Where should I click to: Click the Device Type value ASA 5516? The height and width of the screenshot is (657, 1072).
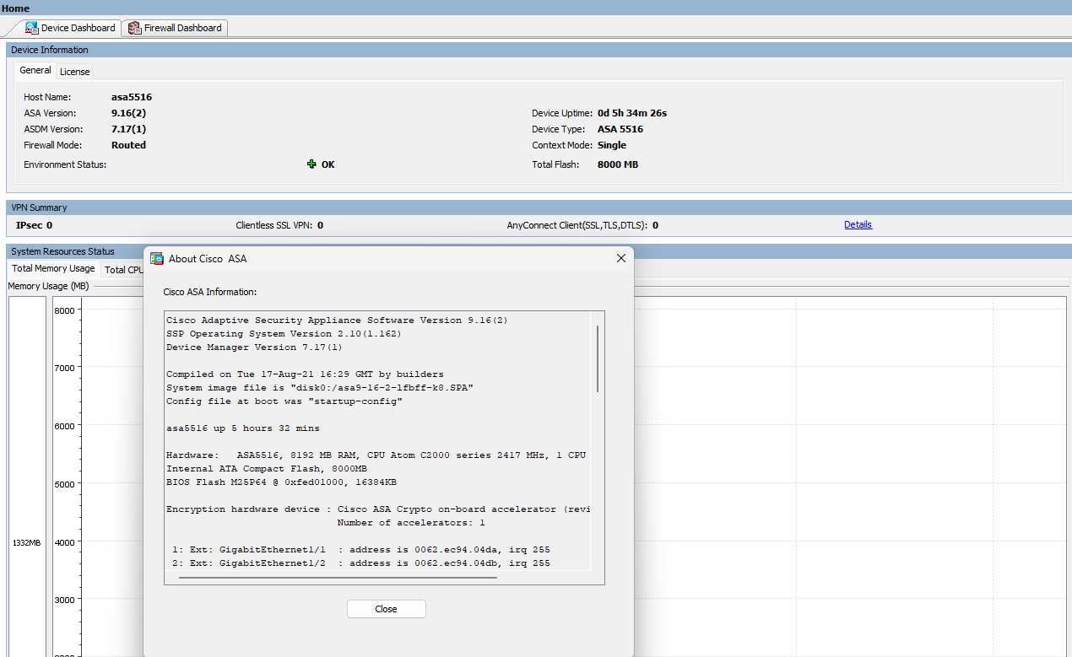[620, 129]
